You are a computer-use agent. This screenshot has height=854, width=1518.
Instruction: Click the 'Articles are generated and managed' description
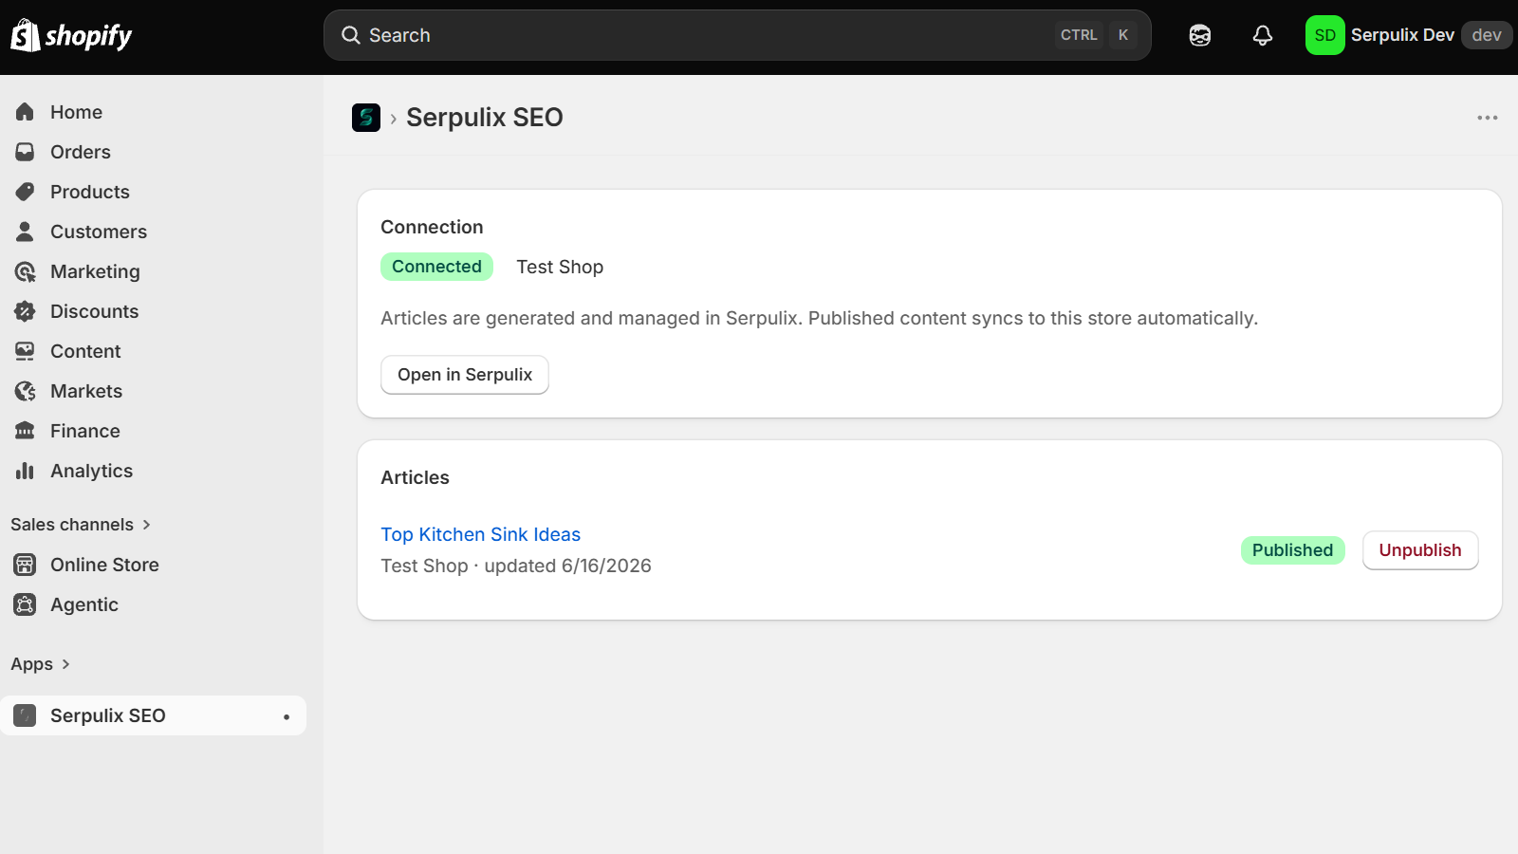pos(820,318)
